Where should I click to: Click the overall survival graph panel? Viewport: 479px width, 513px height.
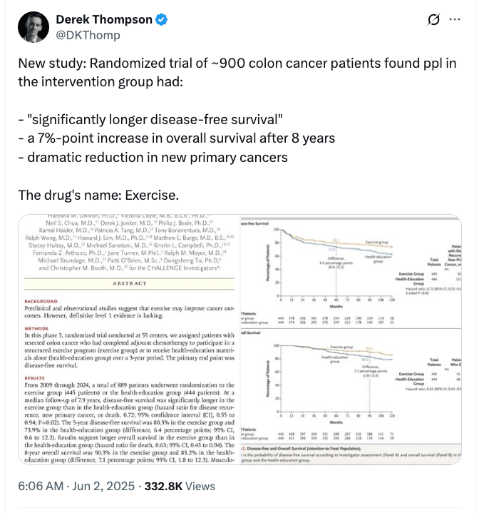pyautogui.click(x=351, y=386)
